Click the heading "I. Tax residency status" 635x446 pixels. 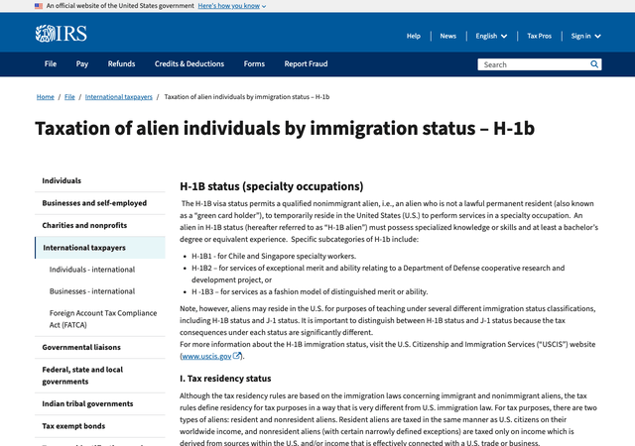tap(225, 379)
